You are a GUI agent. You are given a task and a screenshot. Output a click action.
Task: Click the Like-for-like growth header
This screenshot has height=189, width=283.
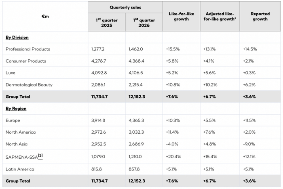point(182,17)
